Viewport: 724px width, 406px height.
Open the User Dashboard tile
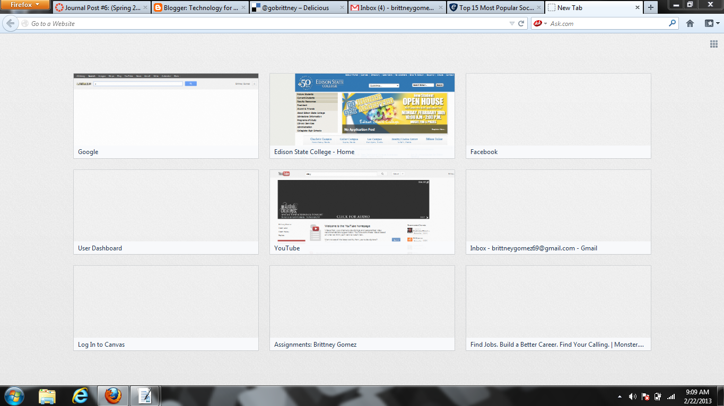click(166, 212)
